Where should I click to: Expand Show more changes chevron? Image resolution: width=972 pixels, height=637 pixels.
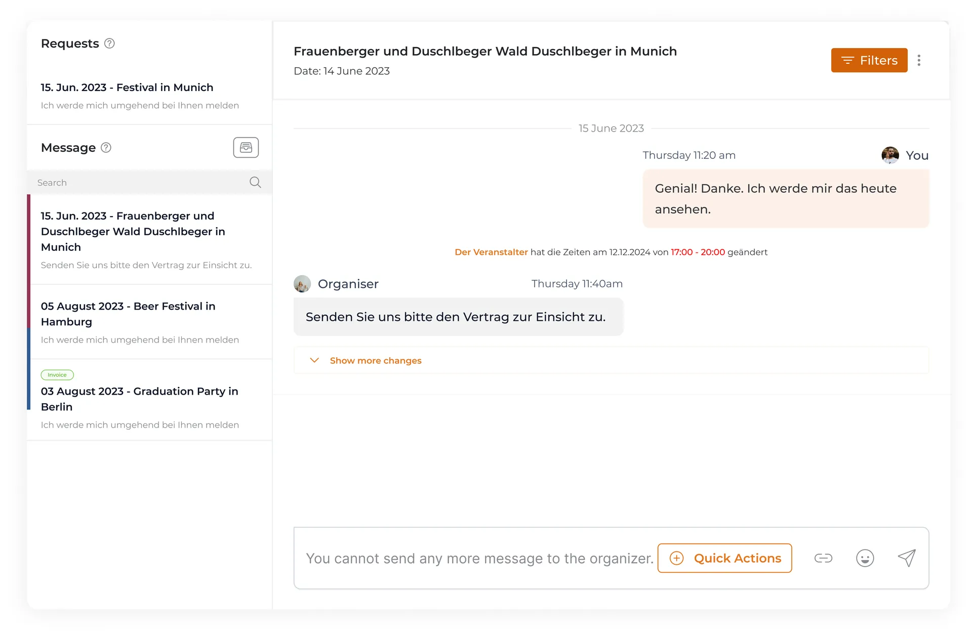click(314, 360)
